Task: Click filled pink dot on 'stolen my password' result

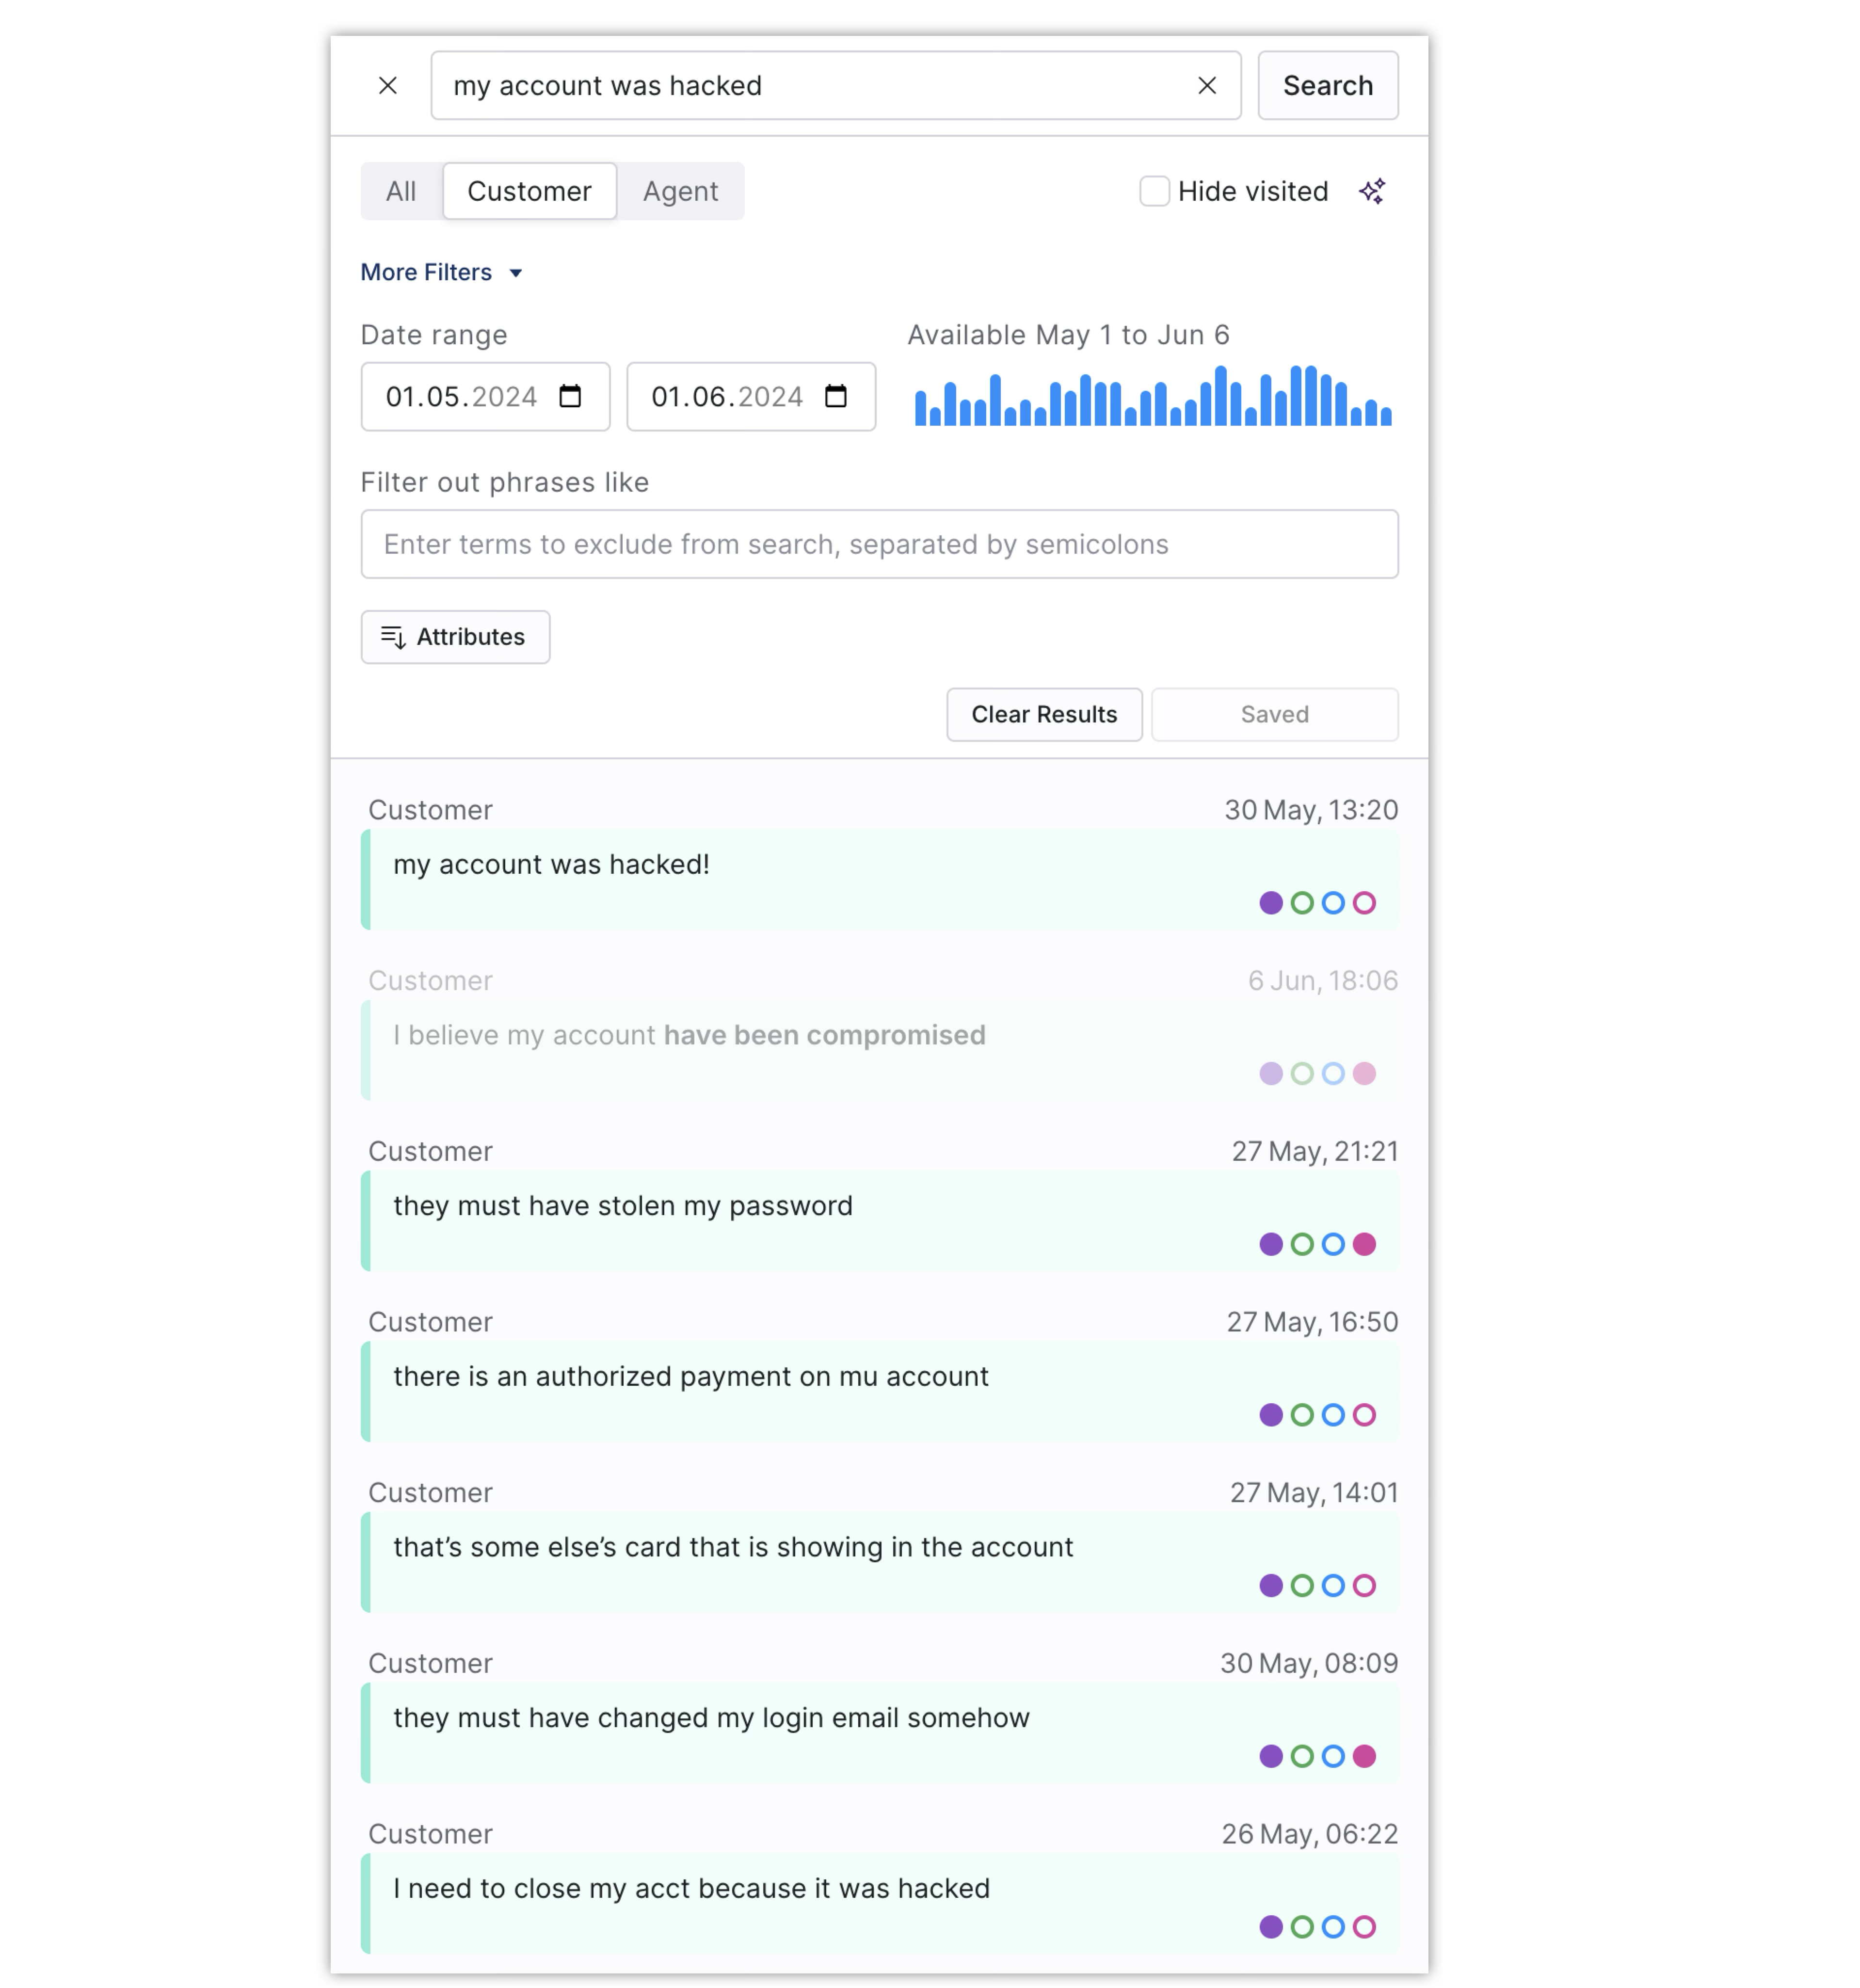Action: pos(1364,1245)
